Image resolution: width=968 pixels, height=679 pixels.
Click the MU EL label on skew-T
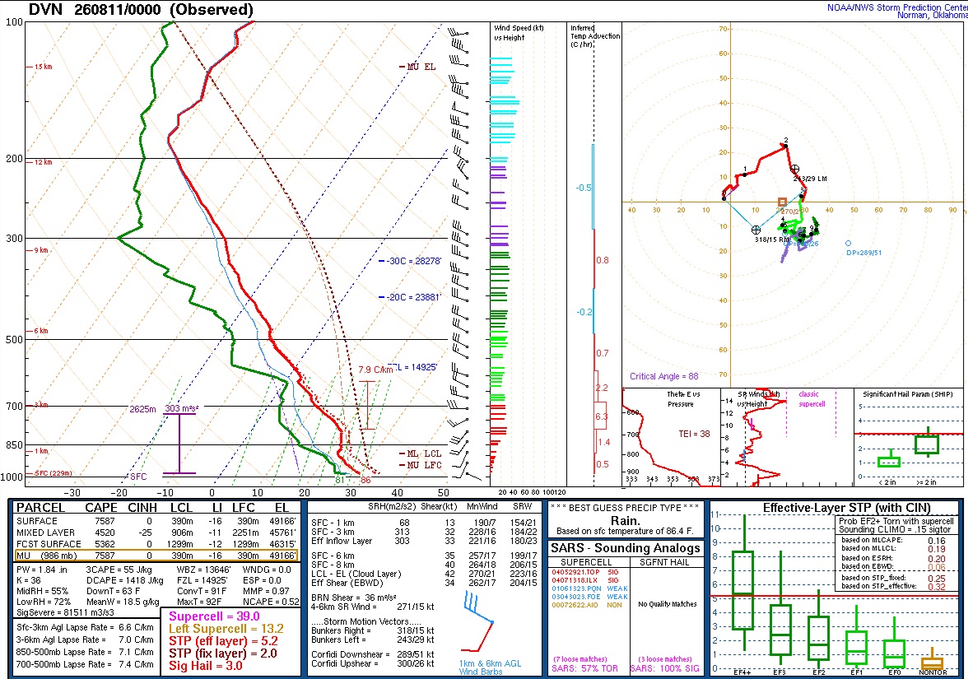pos(421,67)
